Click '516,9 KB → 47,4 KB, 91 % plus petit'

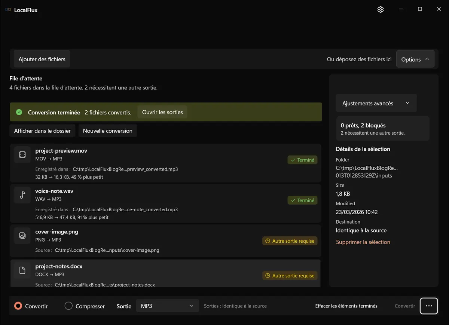pyautogui.click(x=72, y=217)
